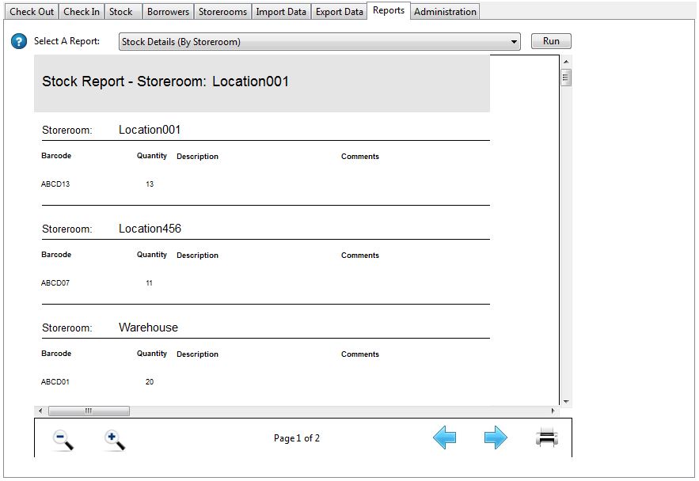The height and width of the screenshot is (481, 699).
Task: Click the horizontal scrollbar right arrow
Action: click(553, 411)
